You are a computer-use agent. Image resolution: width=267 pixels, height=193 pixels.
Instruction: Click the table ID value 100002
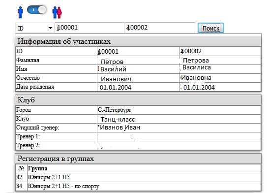point(191,51)
